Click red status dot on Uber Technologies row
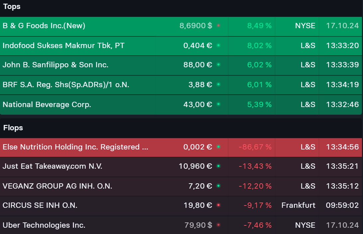The width and height of the screenshot is (363, 234). pyautogui.click(x=218, y=225)
